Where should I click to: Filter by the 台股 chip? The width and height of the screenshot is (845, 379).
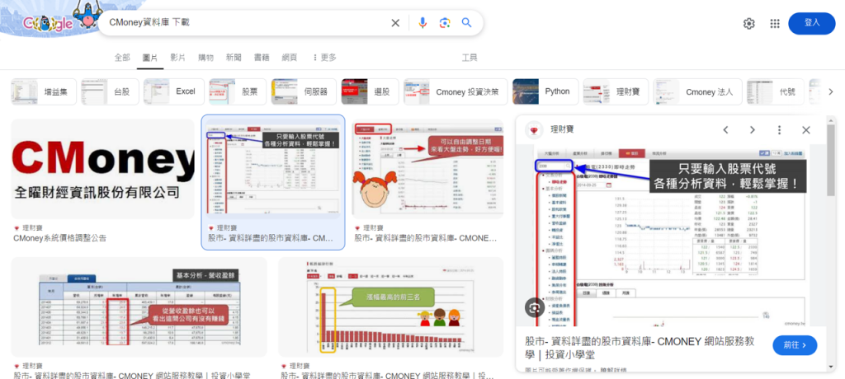(110, 91)
